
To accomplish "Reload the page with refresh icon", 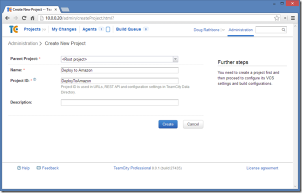I will pos(24,18).
